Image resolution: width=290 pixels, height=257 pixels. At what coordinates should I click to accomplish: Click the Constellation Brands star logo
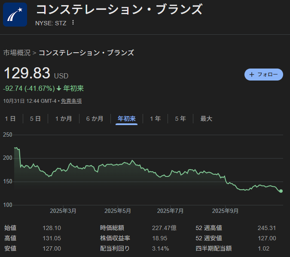tap(15, 15)
